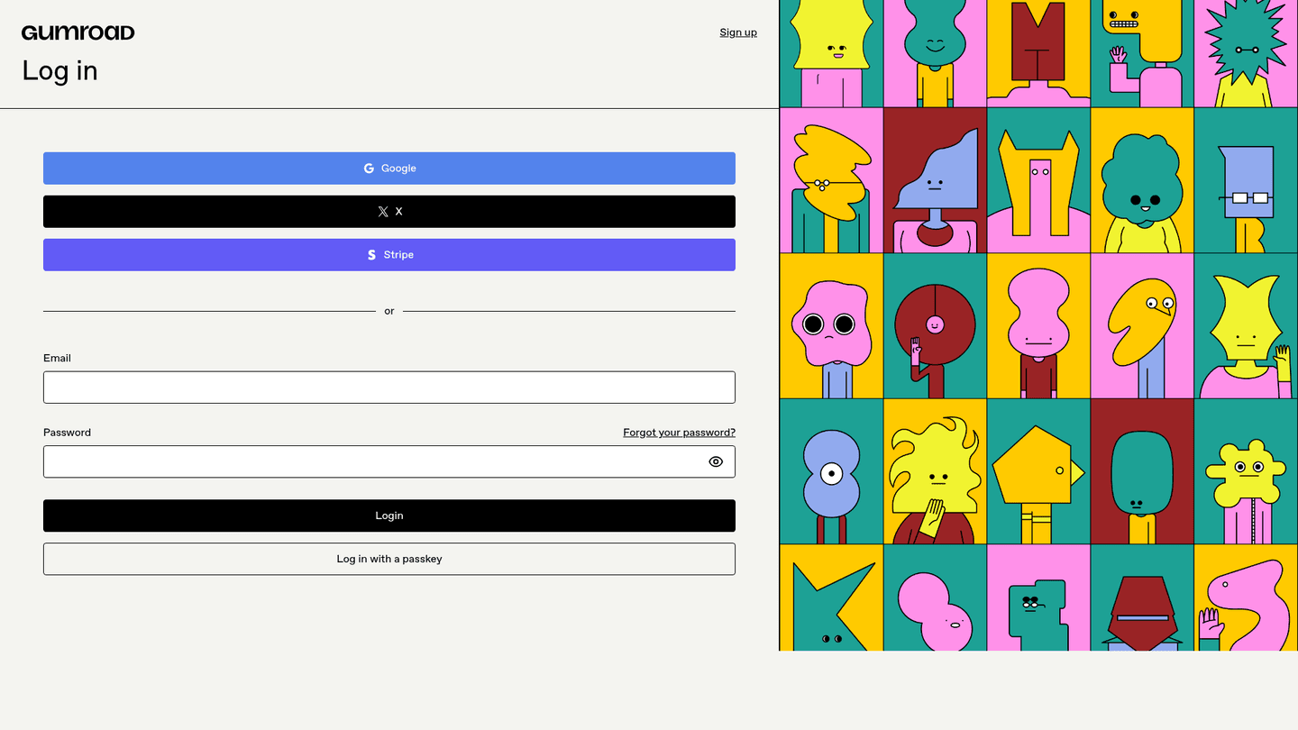Click the "Email" field label
The width and height of the screenshot is (1298, 730).
point(57,358)
